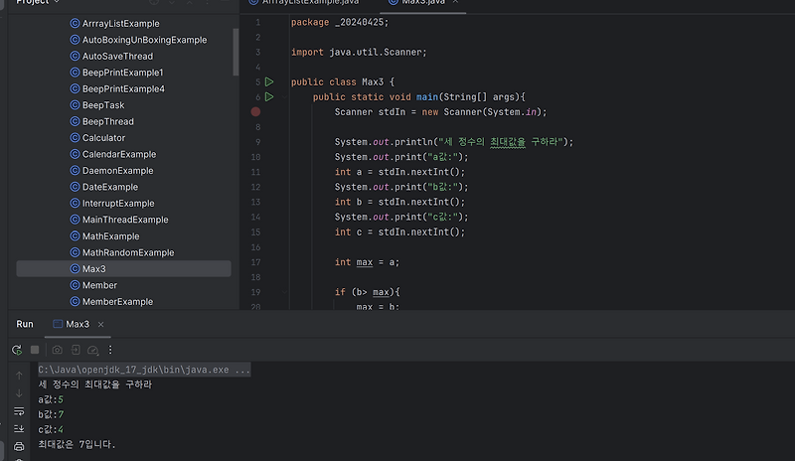
Task: Open the Project view dropdown
Action: pyautogui.click(x=57, y=2)
